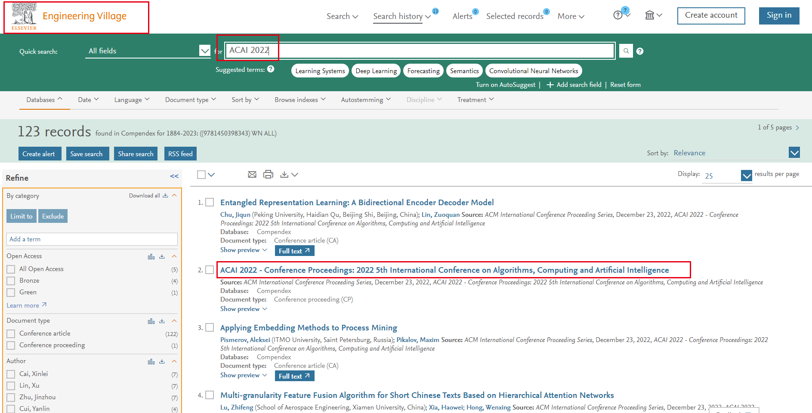Viewport: 812px width, 413px height.
Task: Open the All fields dropdown
Action: [x=148, y=51]
